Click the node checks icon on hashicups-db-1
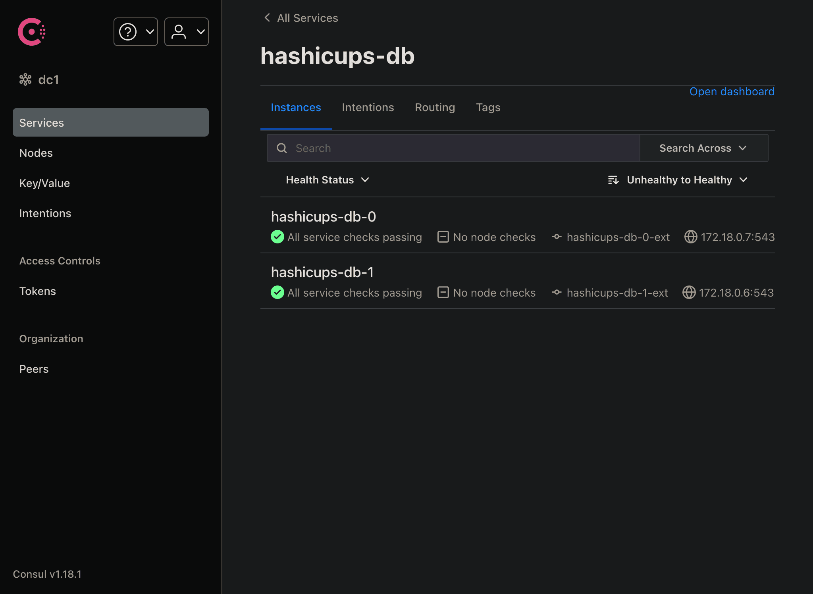 [442, 292]
